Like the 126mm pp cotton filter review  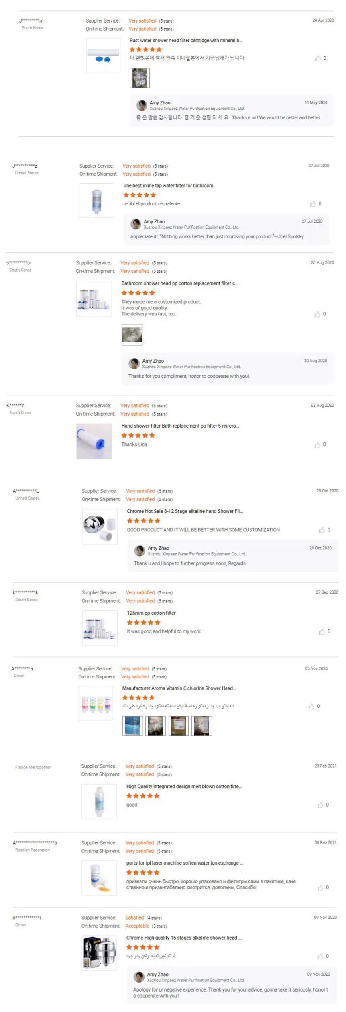pyautogui.click(x=322, y=632)
